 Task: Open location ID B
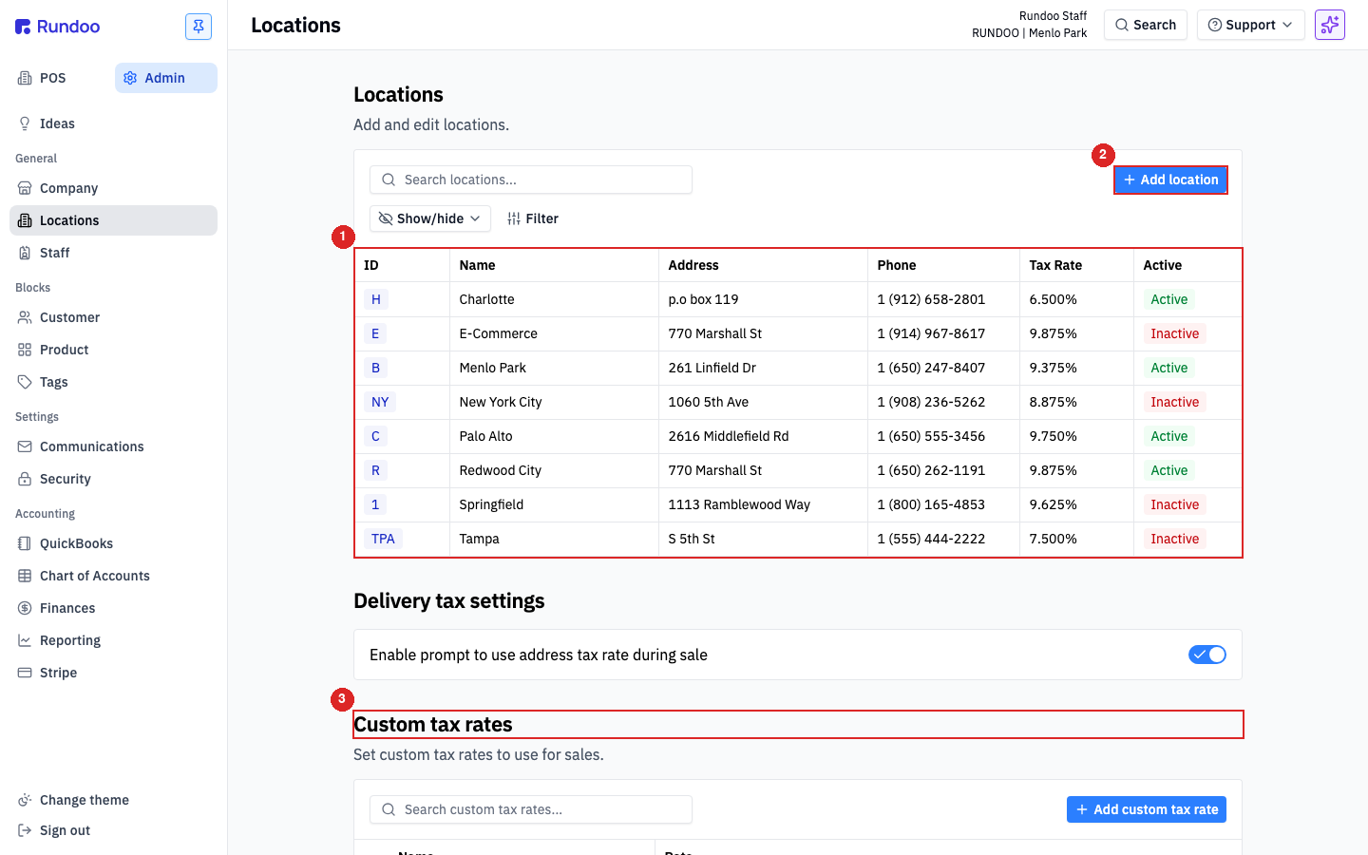(375, 368)
